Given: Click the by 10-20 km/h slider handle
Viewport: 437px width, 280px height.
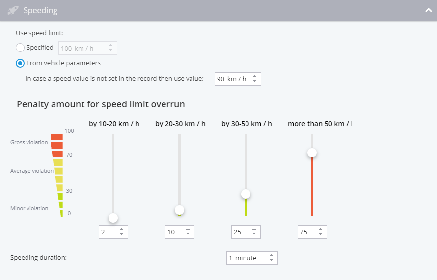Looking at the screenshot, I should tap(113, 218).
